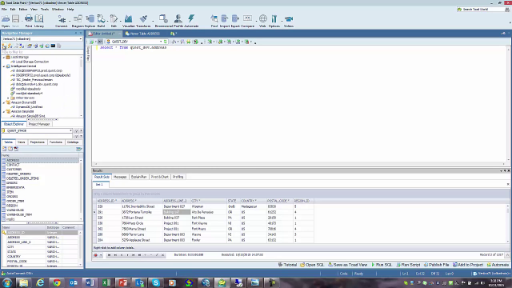
Task: Click the Publish File button
Action: pos(436,265)
